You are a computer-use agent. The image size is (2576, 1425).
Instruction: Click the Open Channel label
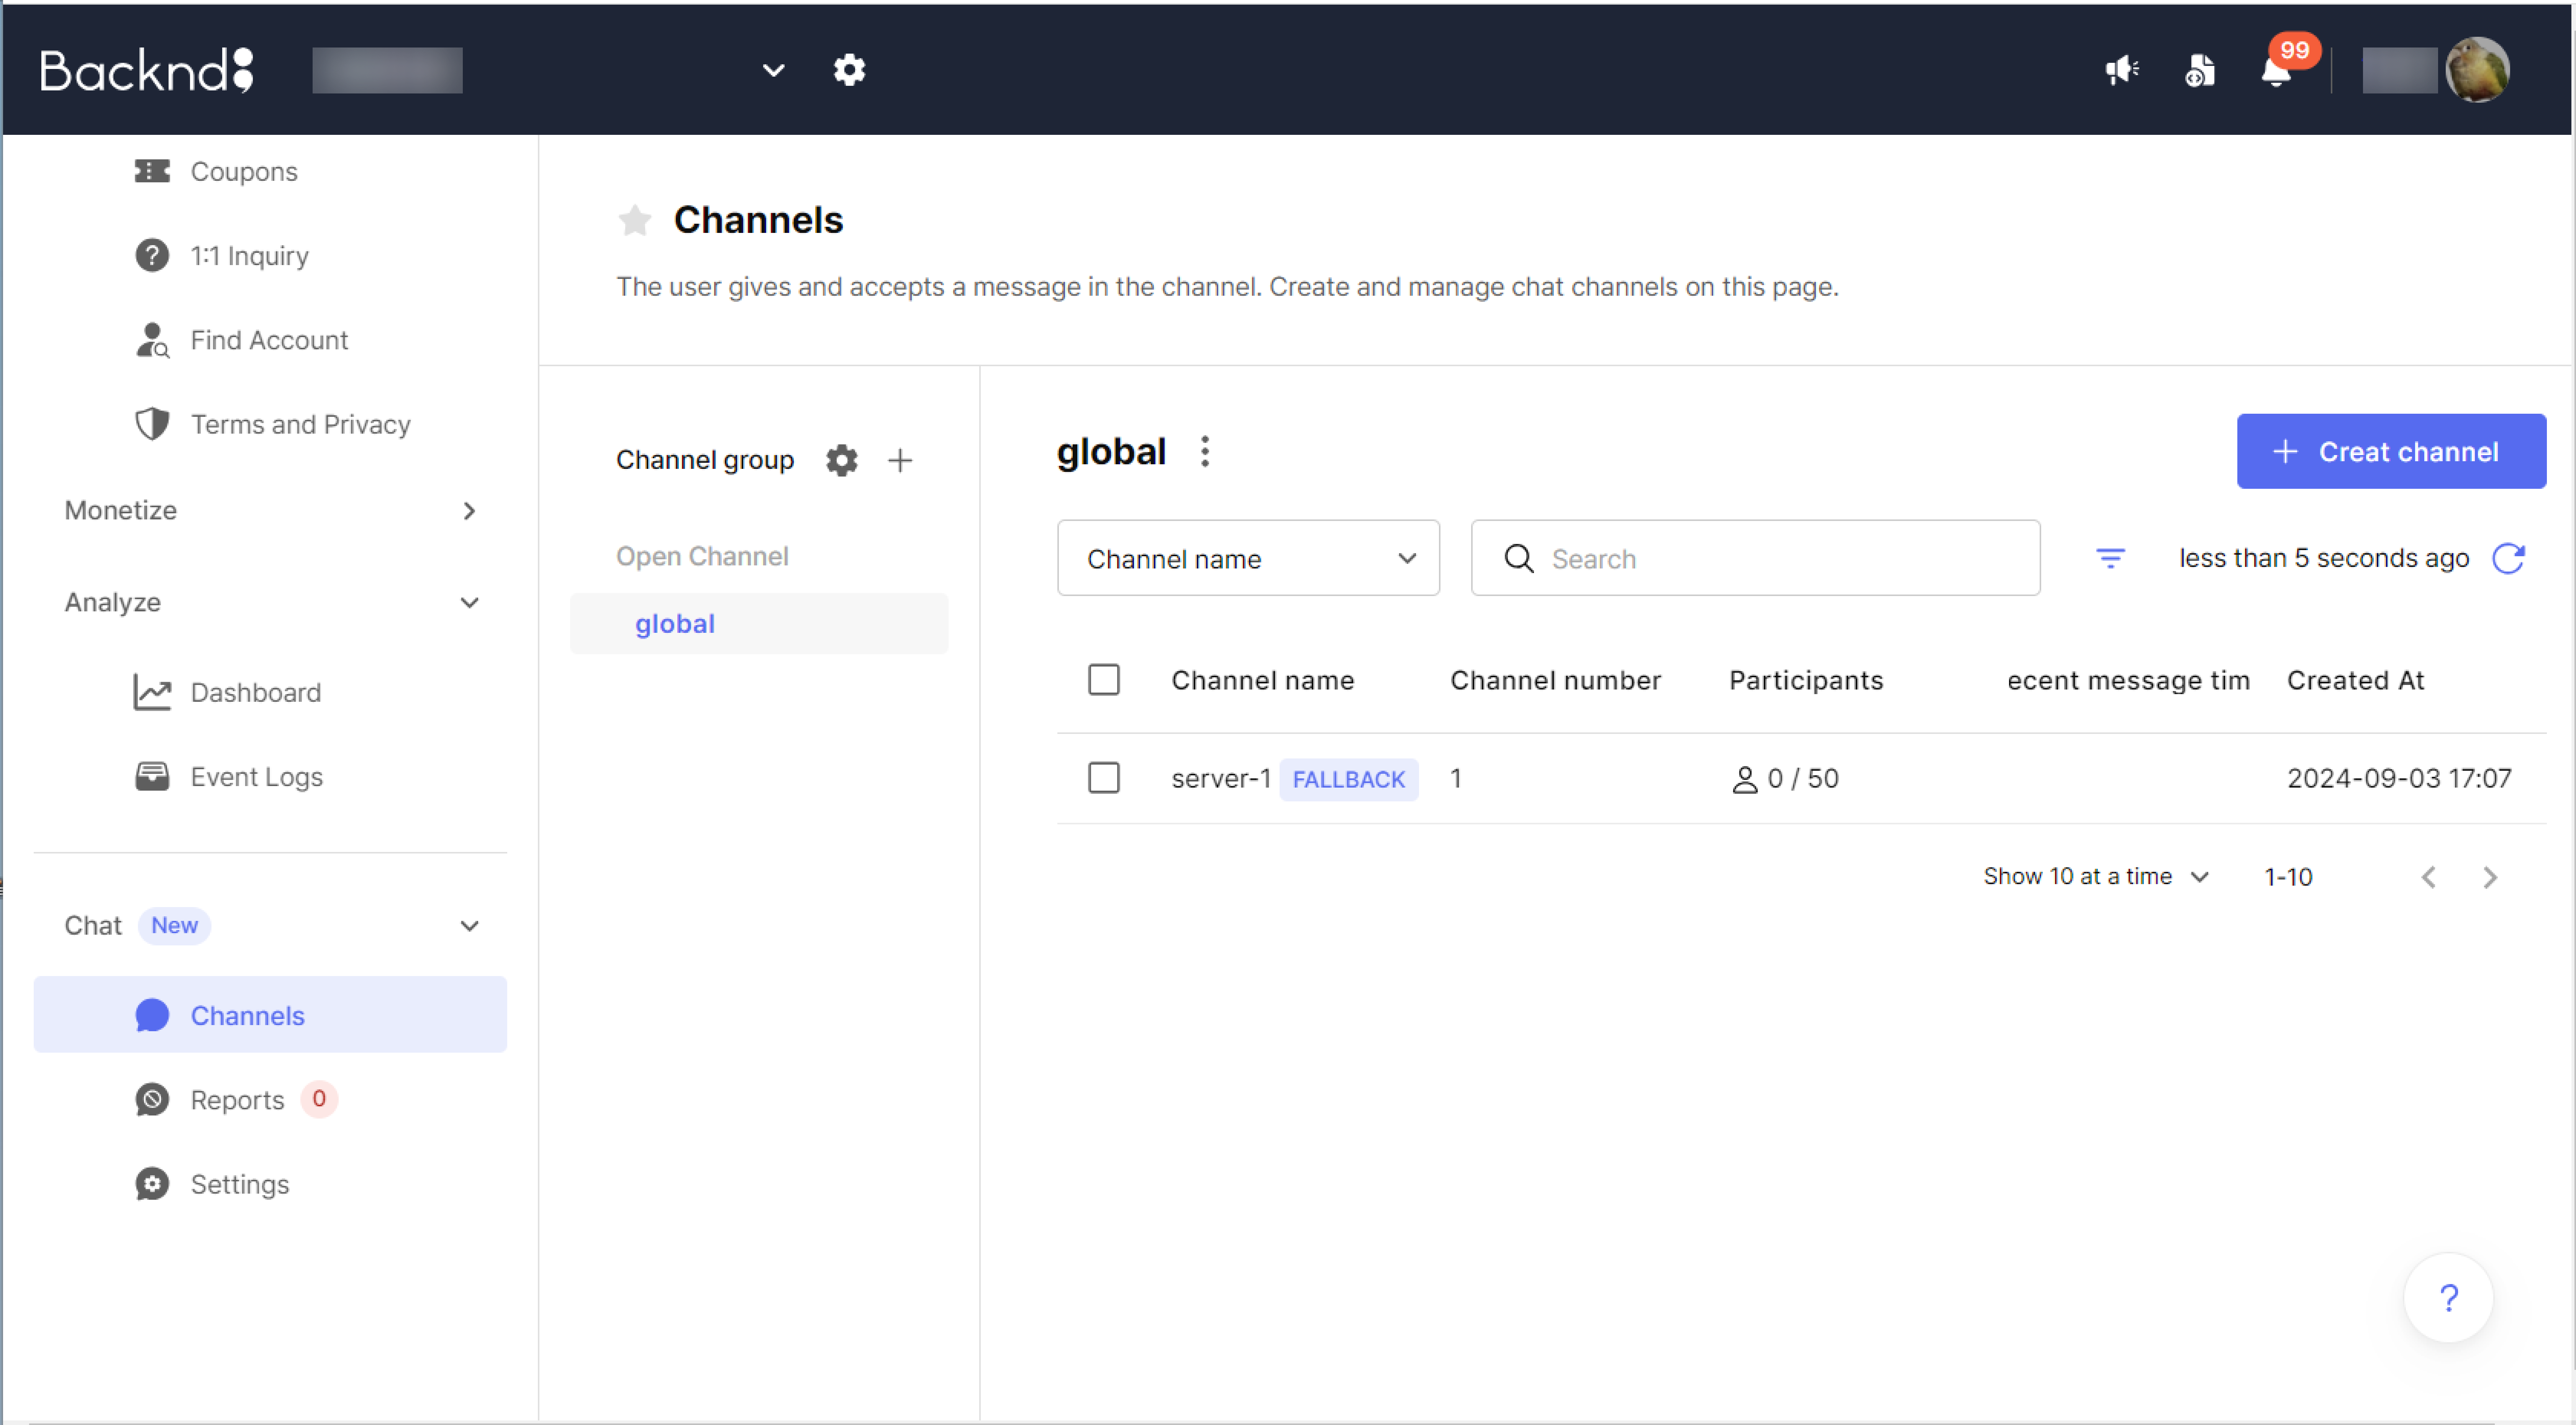pyautogui.click(x=702, y=556)
